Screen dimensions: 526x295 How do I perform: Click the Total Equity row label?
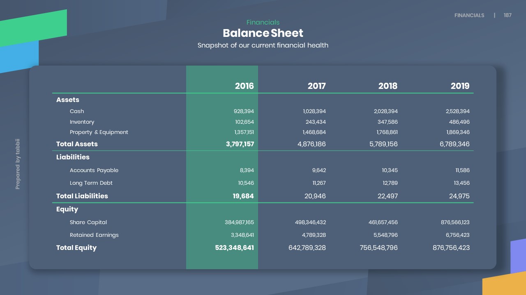(x=76, y=248)
